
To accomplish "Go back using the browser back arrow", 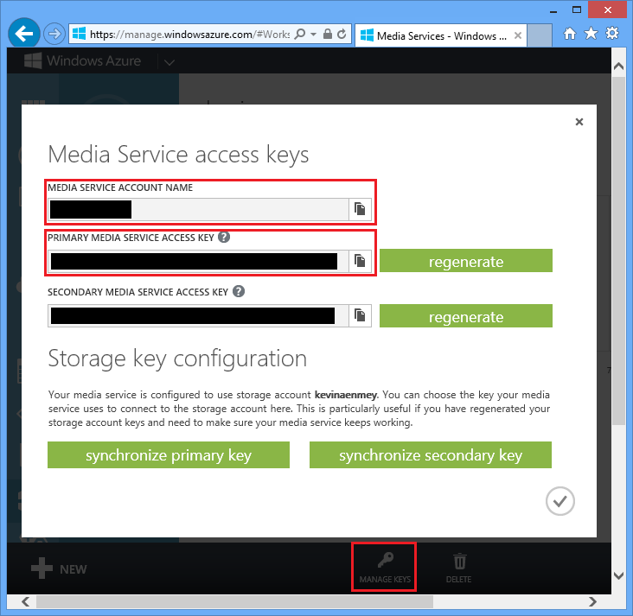I will coord(24,34).
